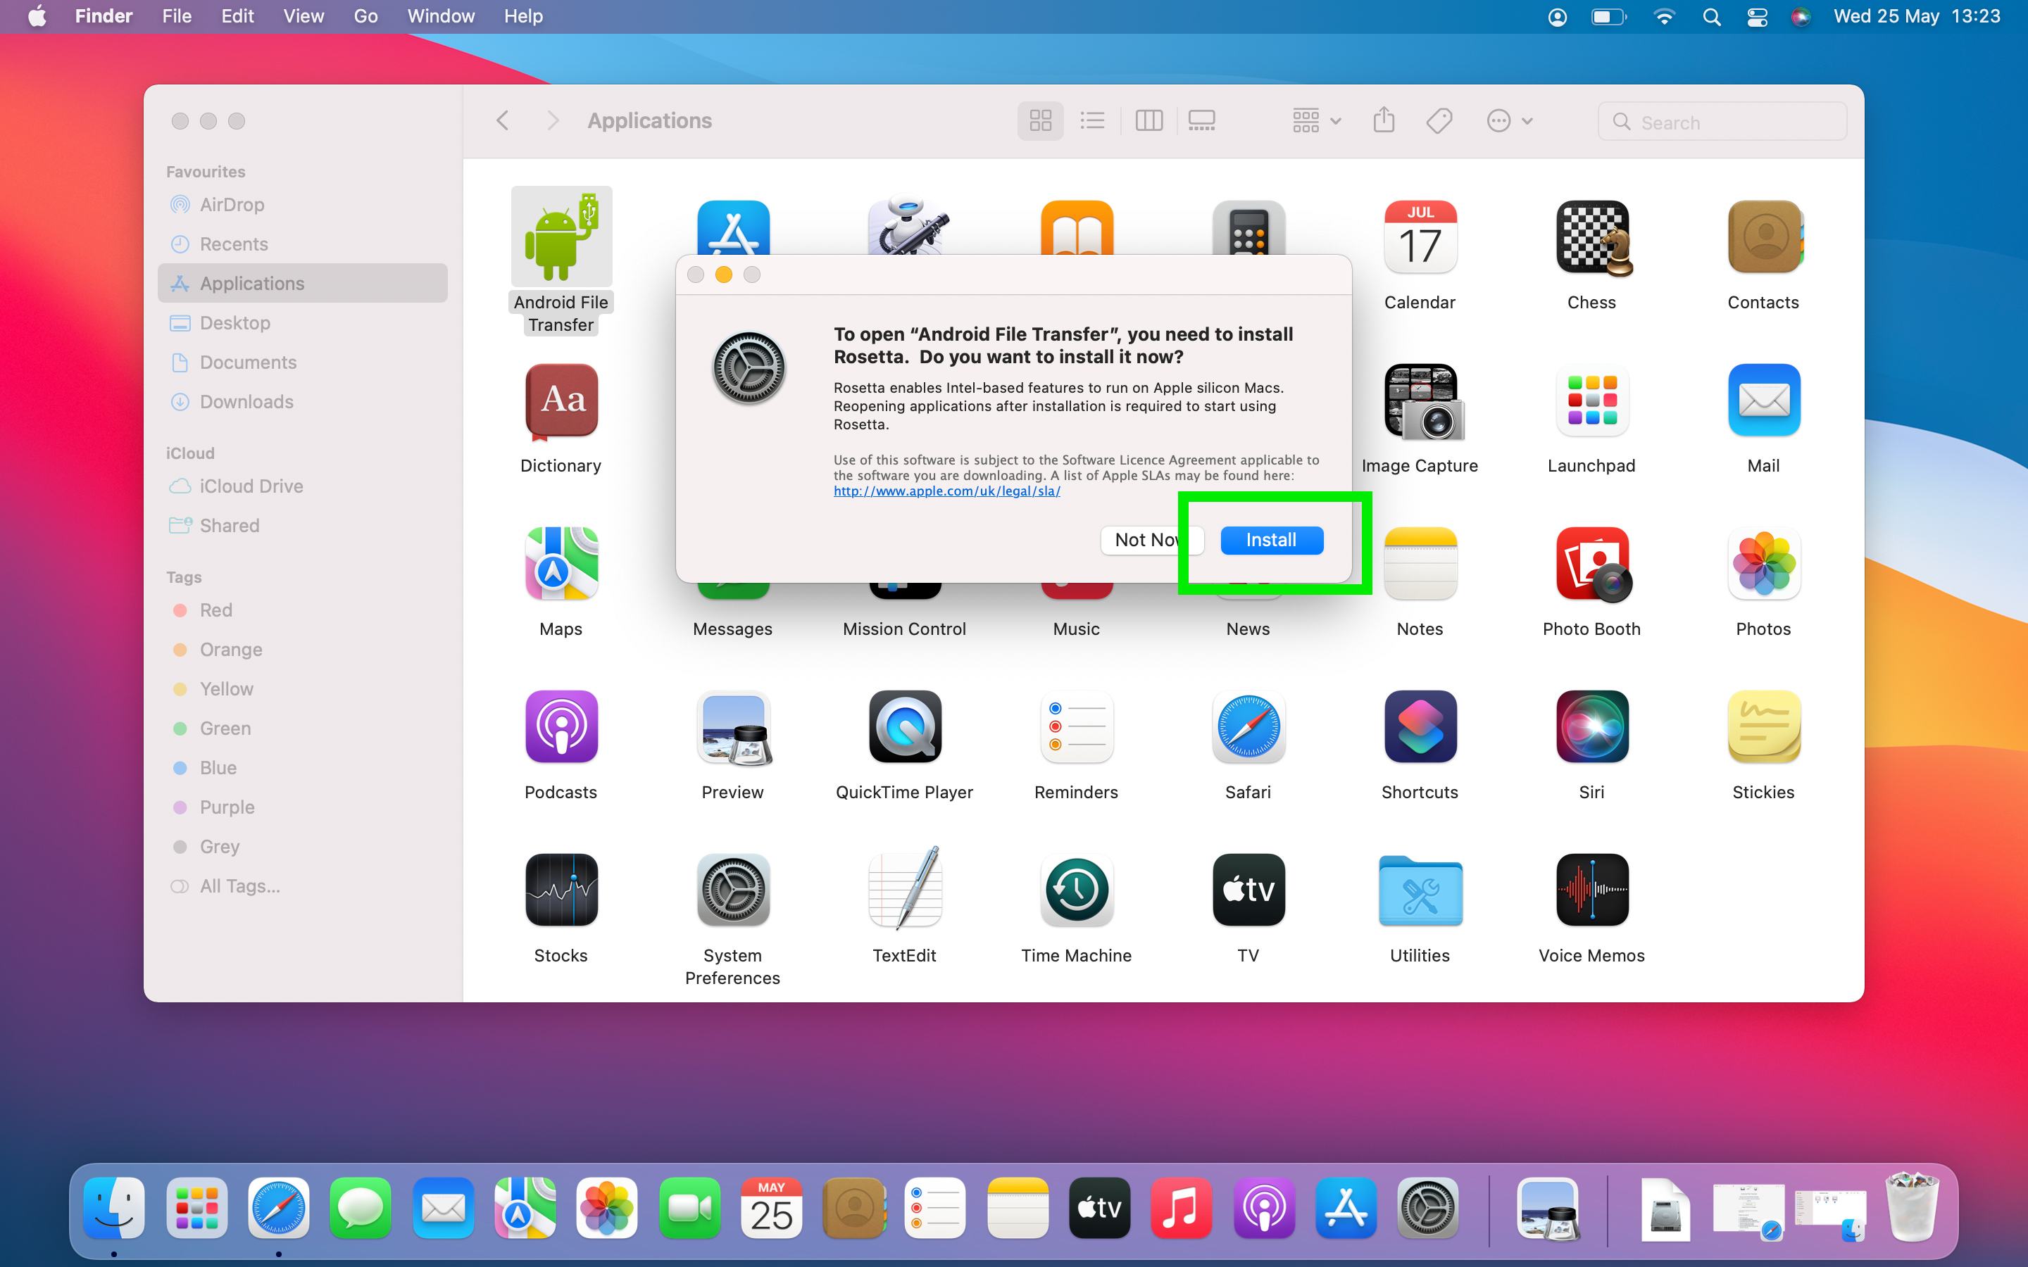Screen dimensions: 2028x1267
Task: Select Documents in the sidebar
Action: point(303,362)
